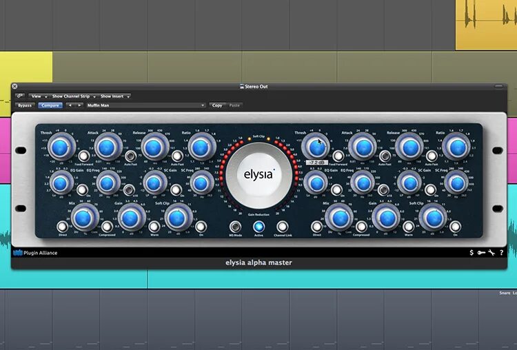
Task: Click the Bypass button
Action: tap(25, 105)
